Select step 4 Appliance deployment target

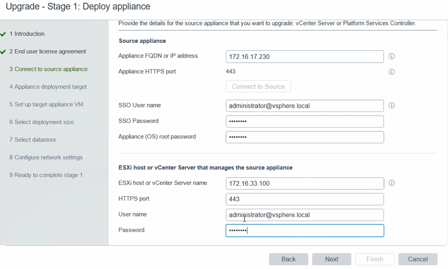[48, 87]
